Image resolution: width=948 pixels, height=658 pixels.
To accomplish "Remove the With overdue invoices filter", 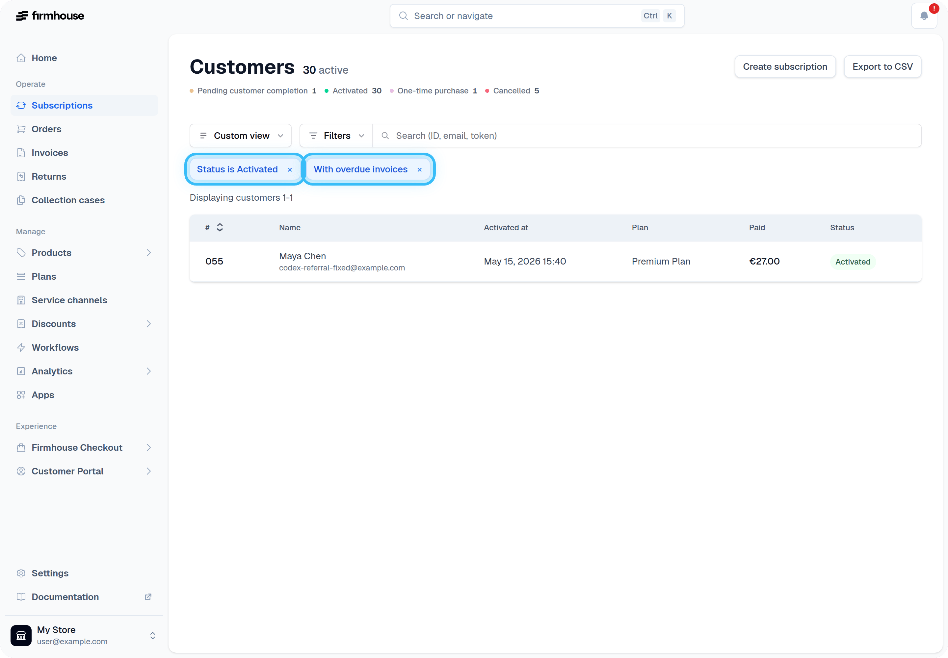I will click(x=420, y=170).
